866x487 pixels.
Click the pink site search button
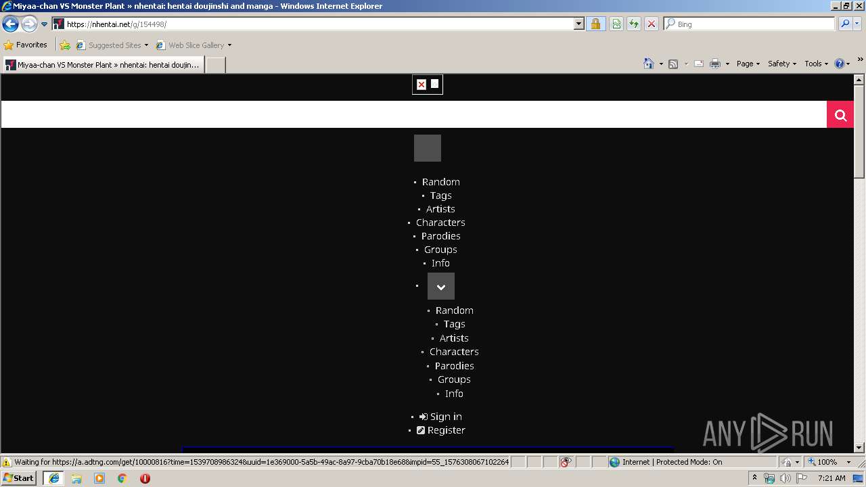coord(840,114)
